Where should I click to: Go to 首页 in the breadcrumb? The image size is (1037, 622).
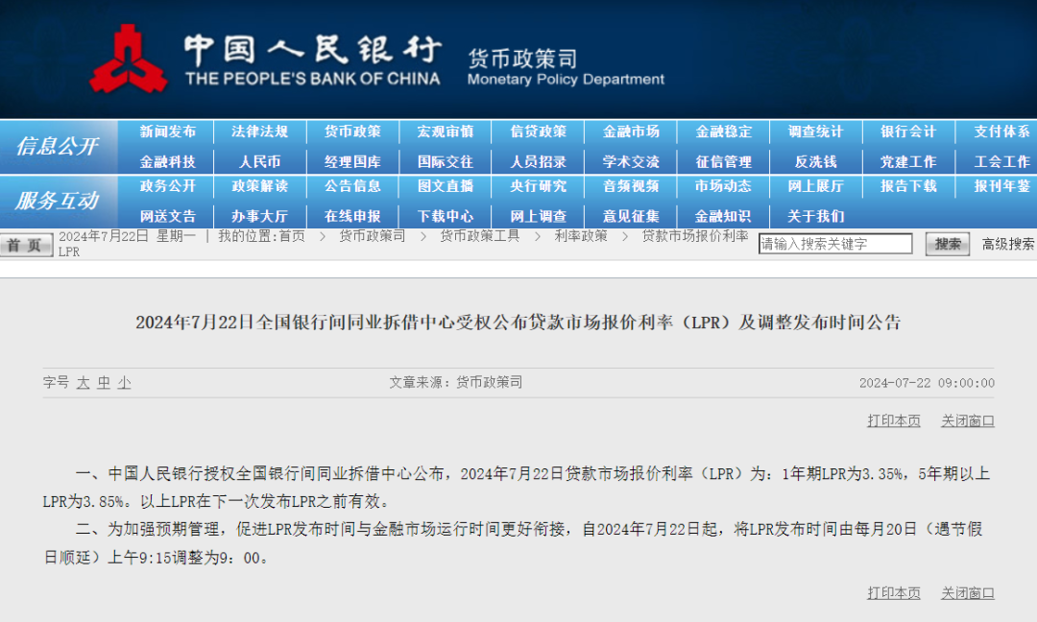click(292, 236)
